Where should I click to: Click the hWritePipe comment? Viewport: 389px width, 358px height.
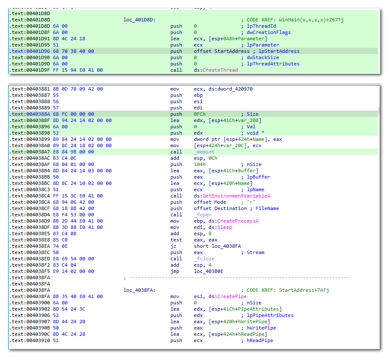[x=261, y=328]
